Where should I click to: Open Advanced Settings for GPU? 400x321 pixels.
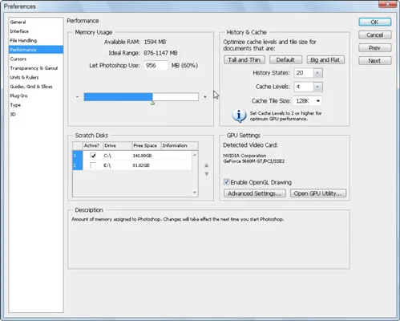[254, 193]
